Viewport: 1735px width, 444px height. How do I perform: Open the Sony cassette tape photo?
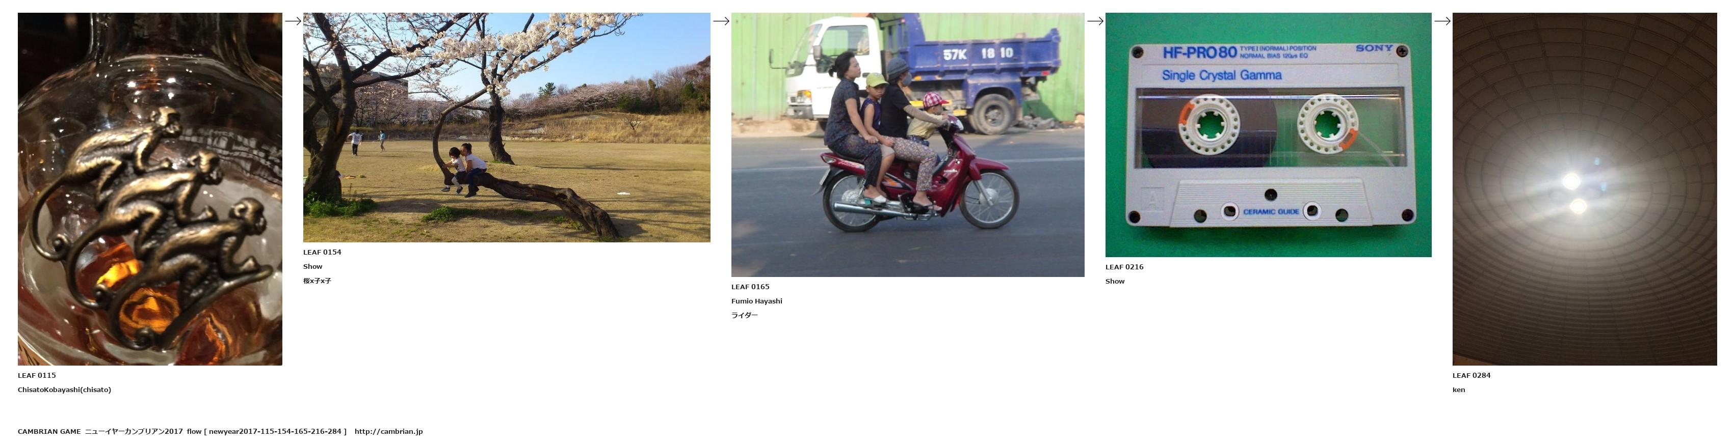[x=1268, y=134]
